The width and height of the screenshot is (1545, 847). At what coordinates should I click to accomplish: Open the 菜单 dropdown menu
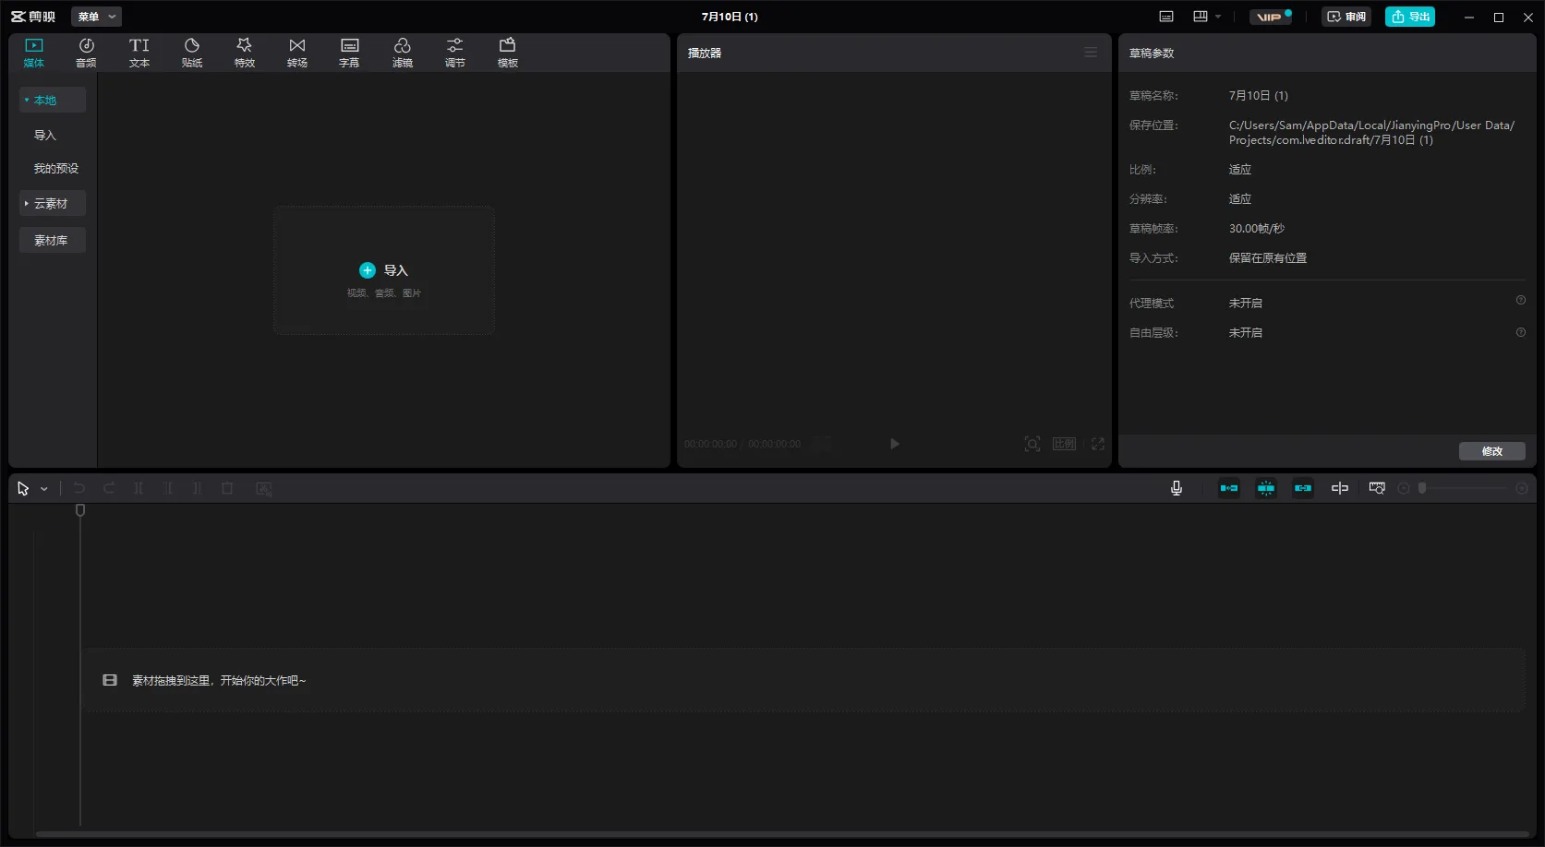[96, 17]
